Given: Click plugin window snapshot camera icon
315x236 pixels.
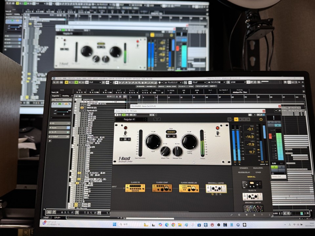Looking at the screenshot, I should pos(250,115).
